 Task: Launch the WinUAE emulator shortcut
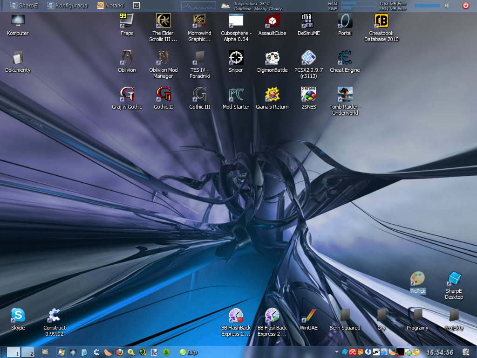coord(308,316)
